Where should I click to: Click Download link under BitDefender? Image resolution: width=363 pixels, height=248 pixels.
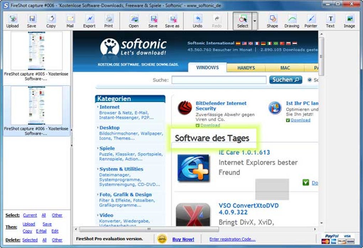tap(210, 125)
